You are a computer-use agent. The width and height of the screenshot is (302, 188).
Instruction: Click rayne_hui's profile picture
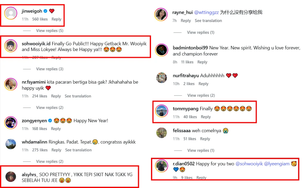point(161,14)
